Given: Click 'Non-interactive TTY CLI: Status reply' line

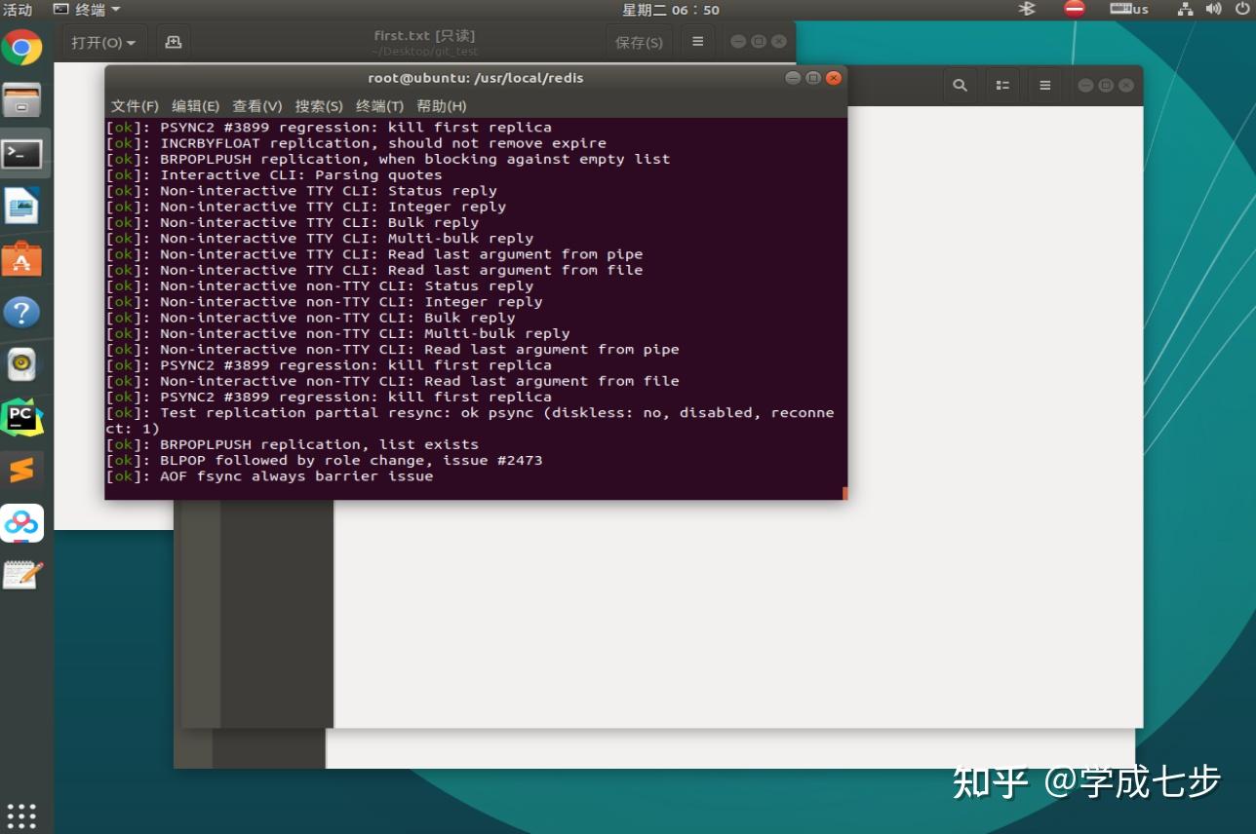Looking at the screenshot, I should 329,191.
